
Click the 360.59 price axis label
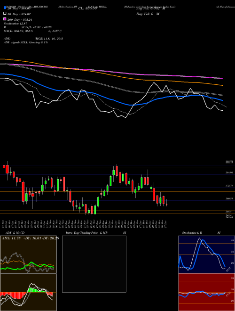pyautogui.click(x=230, y=198)
